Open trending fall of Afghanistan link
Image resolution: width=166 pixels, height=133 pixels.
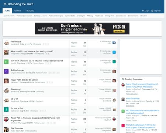pos(141,126)
